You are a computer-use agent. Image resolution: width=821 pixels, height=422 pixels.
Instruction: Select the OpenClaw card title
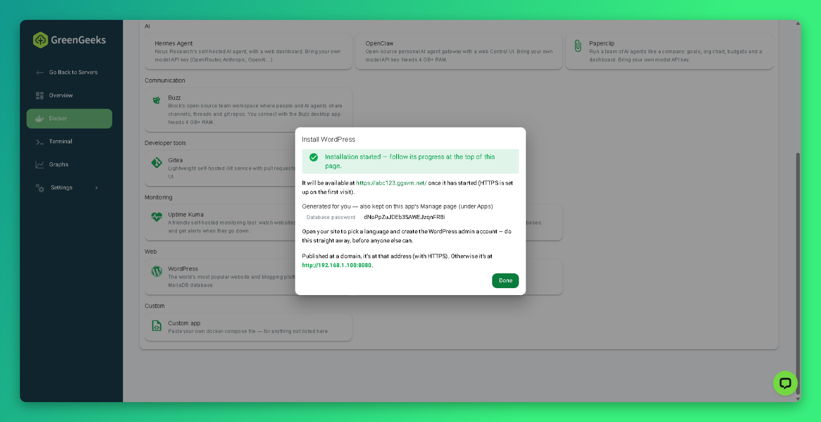380,44
